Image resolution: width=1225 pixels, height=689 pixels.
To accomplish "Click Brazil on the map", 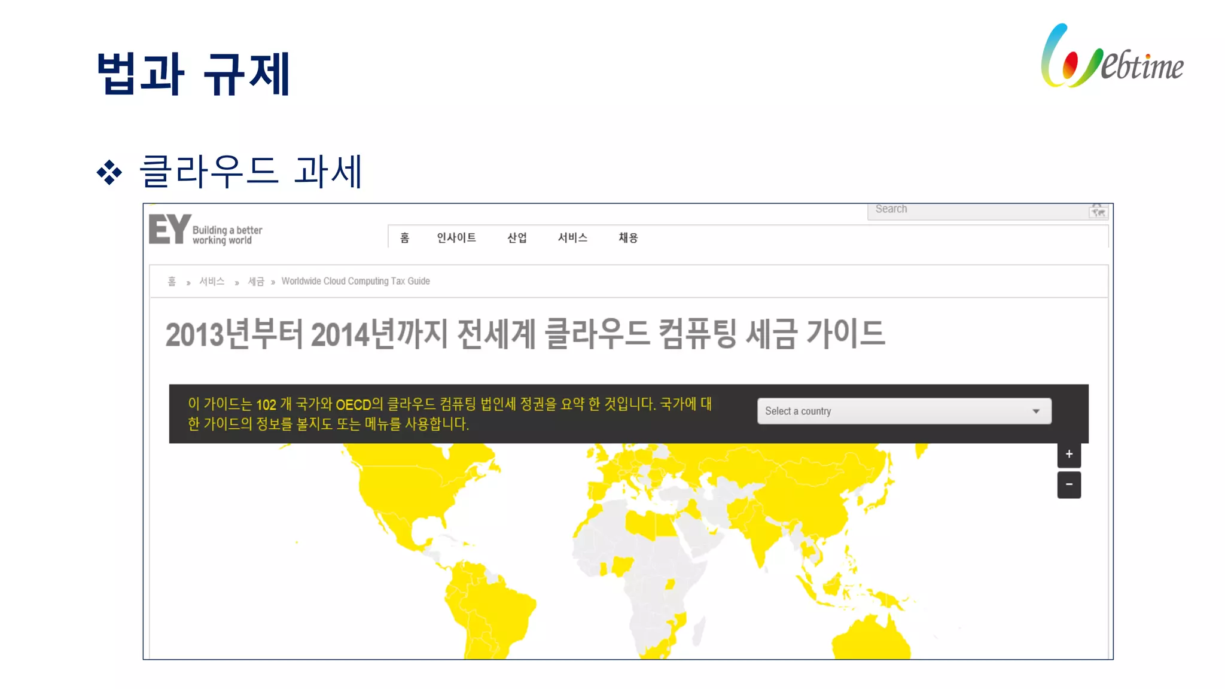I will (502, 610).
